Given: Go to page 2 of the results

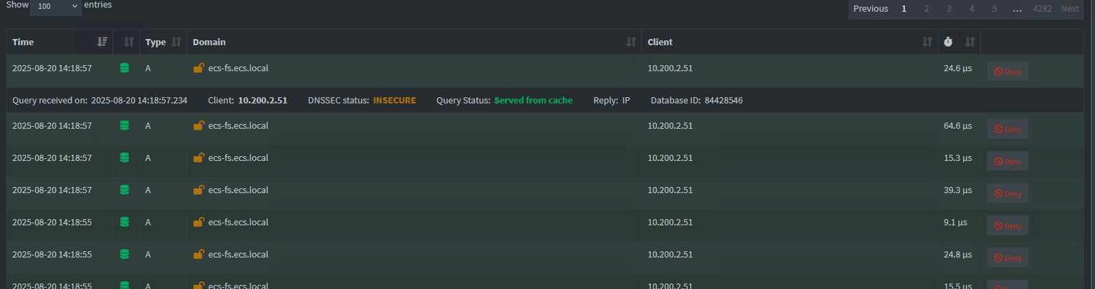Looking at the screenshot, I should (926, 9).
